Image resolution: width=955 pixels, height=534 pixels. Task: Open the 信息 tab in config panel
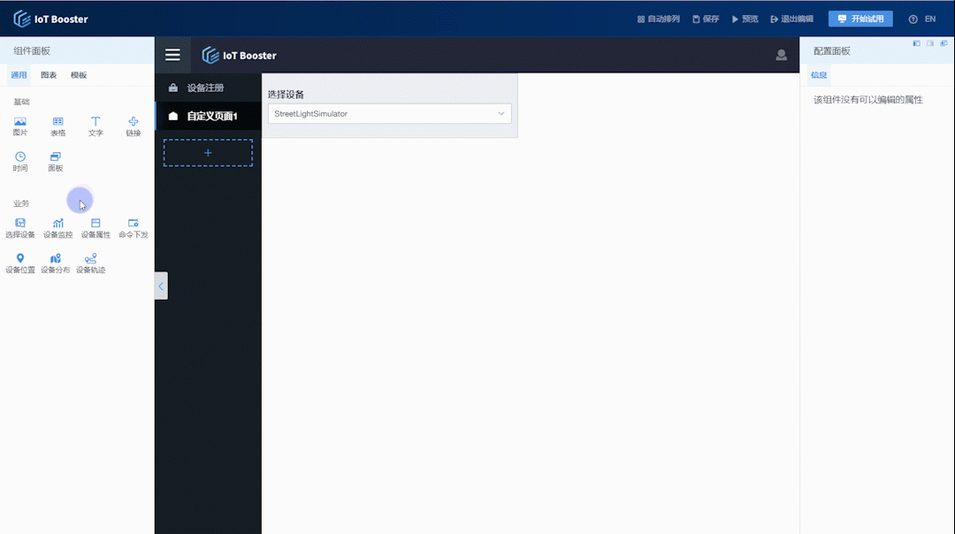[x=819, y=75]
